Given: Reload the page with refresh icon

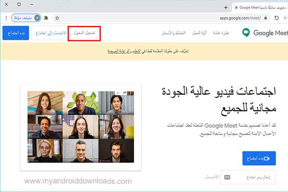Looking at the screenshot, I should (276, 18).
